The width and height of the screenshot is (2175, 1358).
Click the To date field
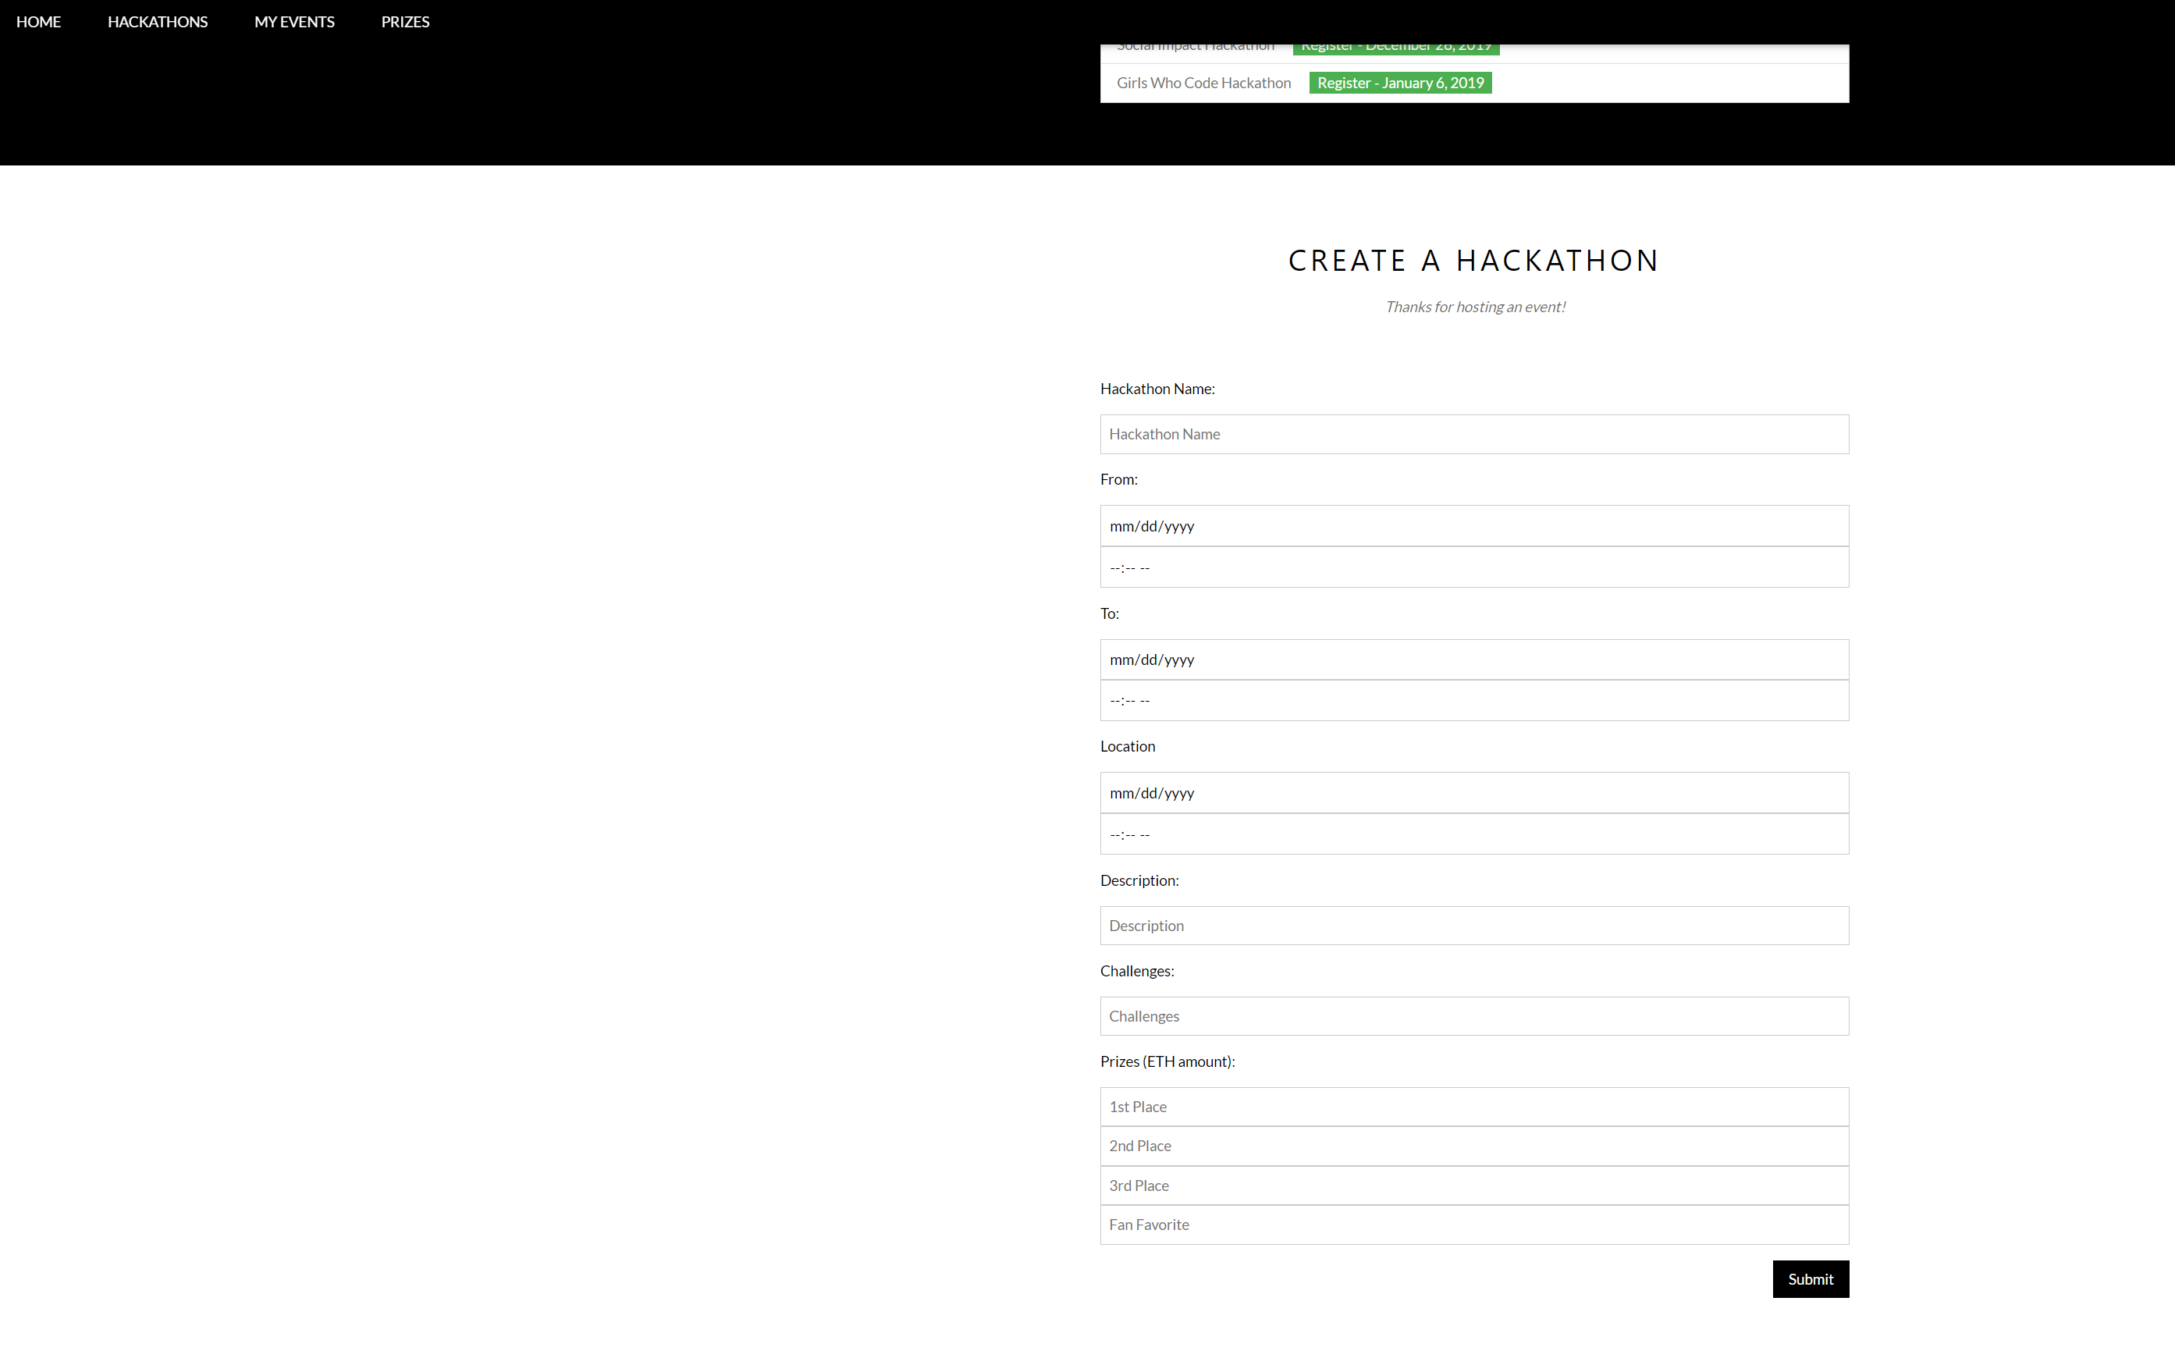click(x=1473, y=659)
